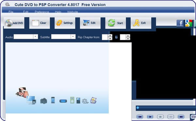Click the green iPod icon
This screenshot has width=196, height=121.
click(72, 100)
